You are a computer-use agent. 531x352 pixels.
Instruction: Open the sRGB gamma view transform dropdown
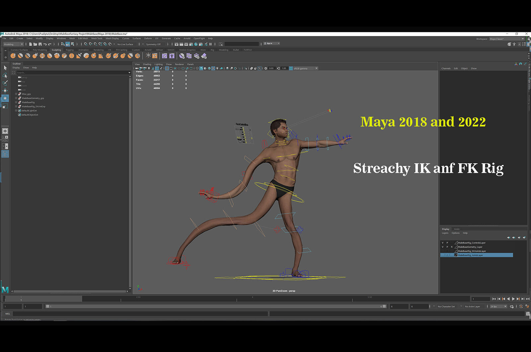(306, 68)
